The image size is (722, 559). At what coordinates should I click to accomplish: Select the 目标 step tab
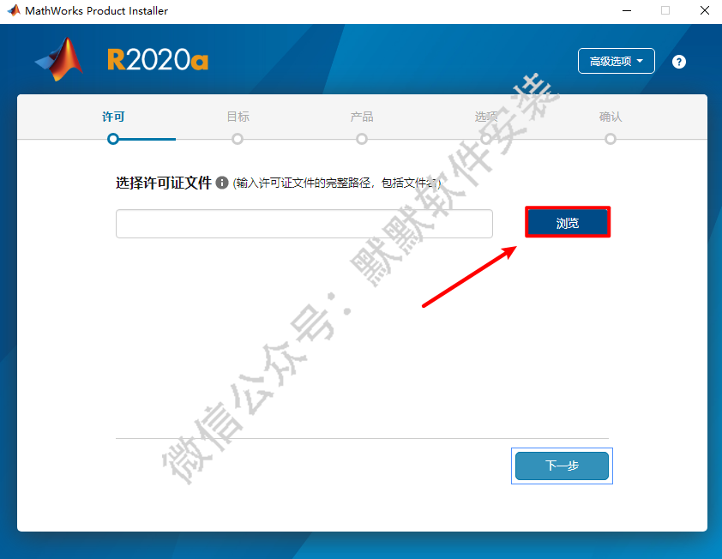point(238,117)
